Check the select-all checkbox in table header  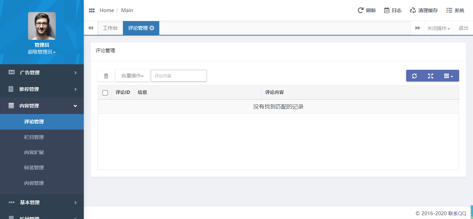(x=105, y=93)
